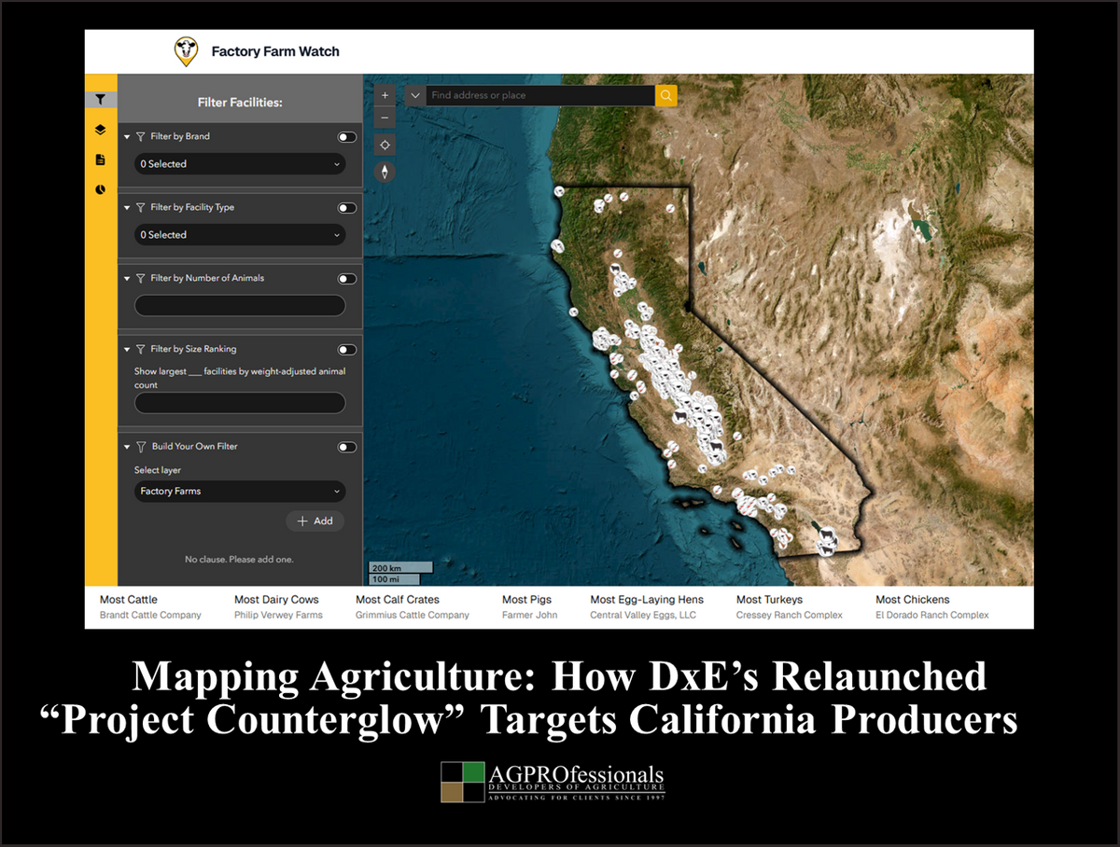
Task: Open the Central Valley Eggs, LLC link
Action: click(643, 615)
